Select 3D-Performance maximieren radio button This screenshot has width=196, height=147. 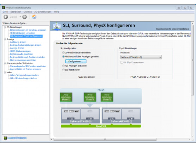[x=63, y=53]
